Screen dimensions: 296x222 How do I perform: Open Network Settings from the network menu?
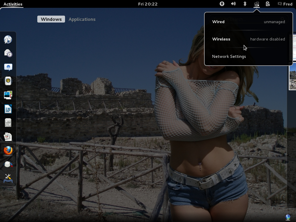coord(229,56)
